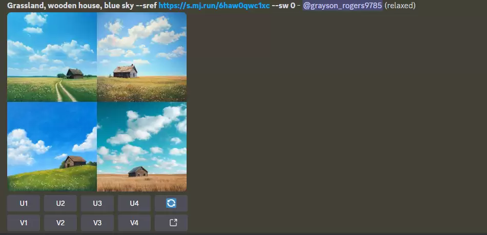Click the blue re-roll refresh icon
This screenshot has height=235, width=487.
point(171,203)
